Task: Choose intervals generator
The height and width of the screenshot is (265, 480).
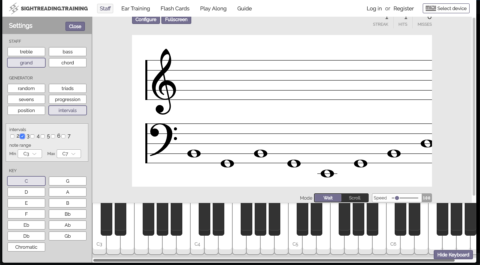Action: [x=68, y=110]
